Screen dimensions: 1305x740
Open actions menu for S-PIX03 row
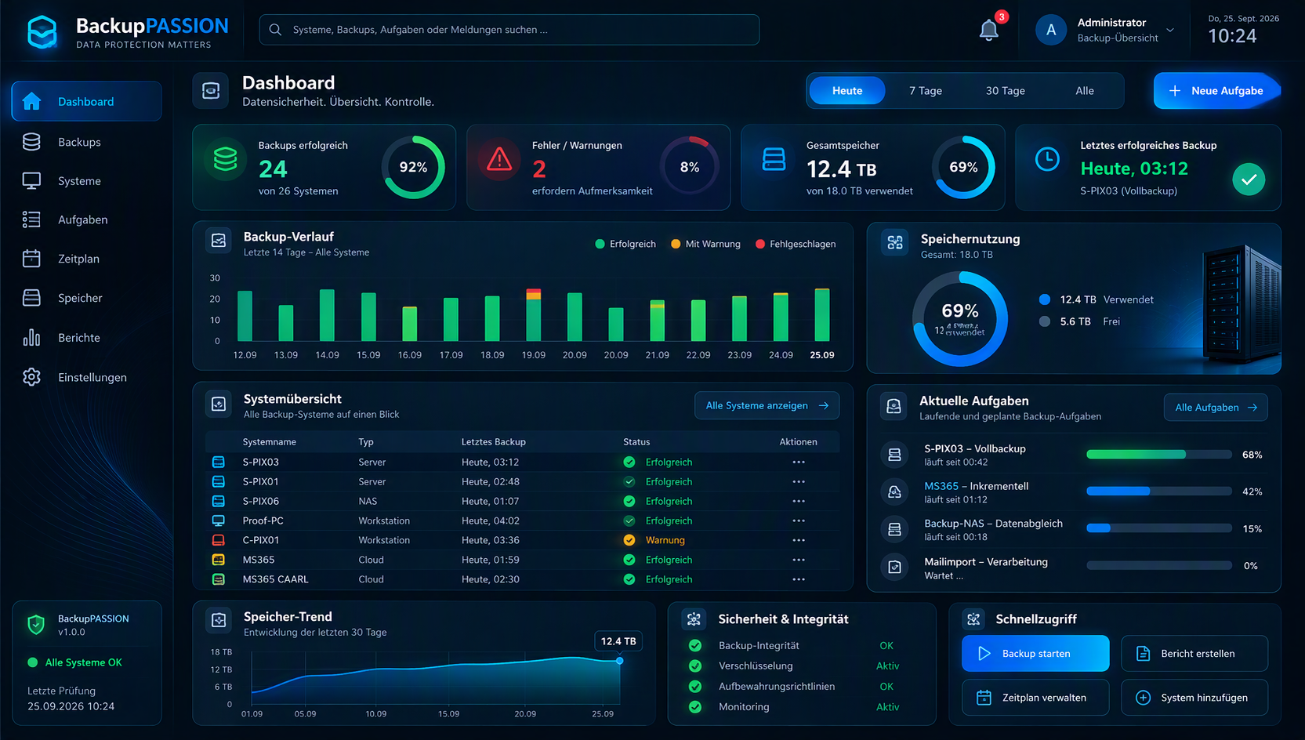799,462
